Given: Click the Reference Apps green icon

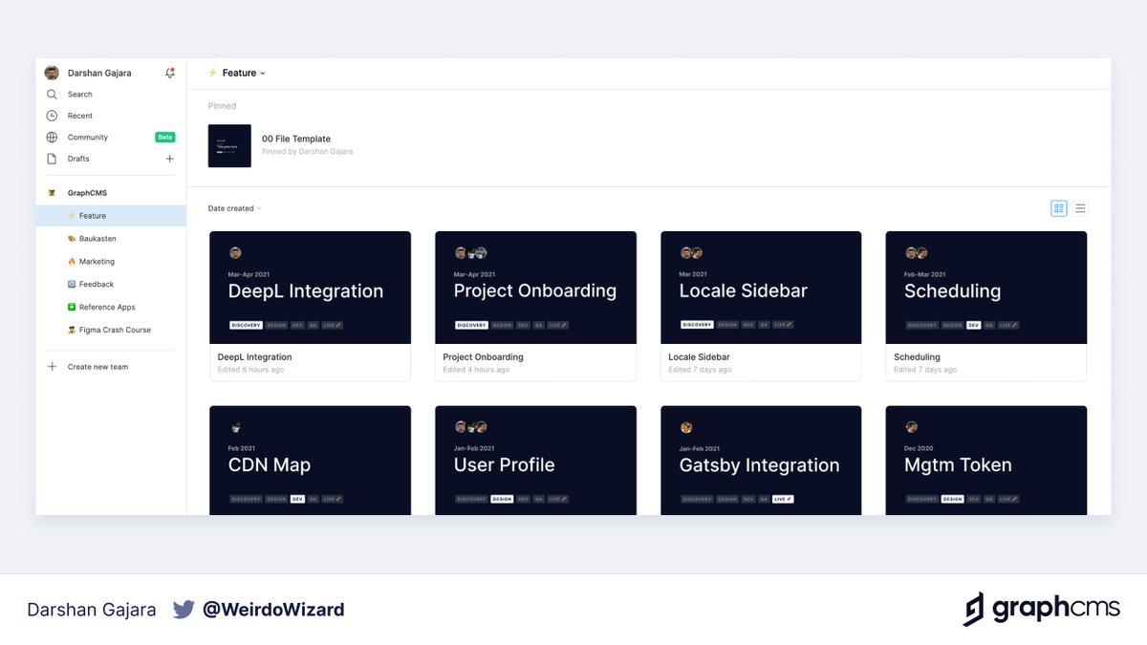Looking at the screenshot, I should [72, 308].
